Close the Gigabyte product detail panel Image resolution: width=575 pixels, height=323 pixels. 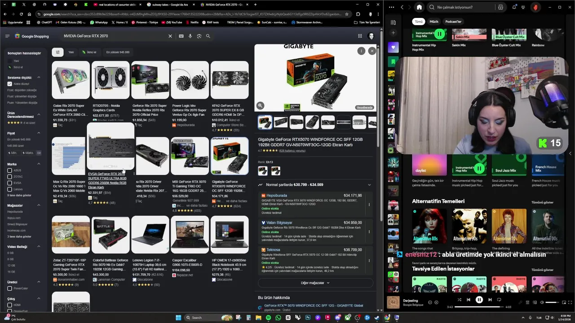pyautogui.click(x=372, y=51)
